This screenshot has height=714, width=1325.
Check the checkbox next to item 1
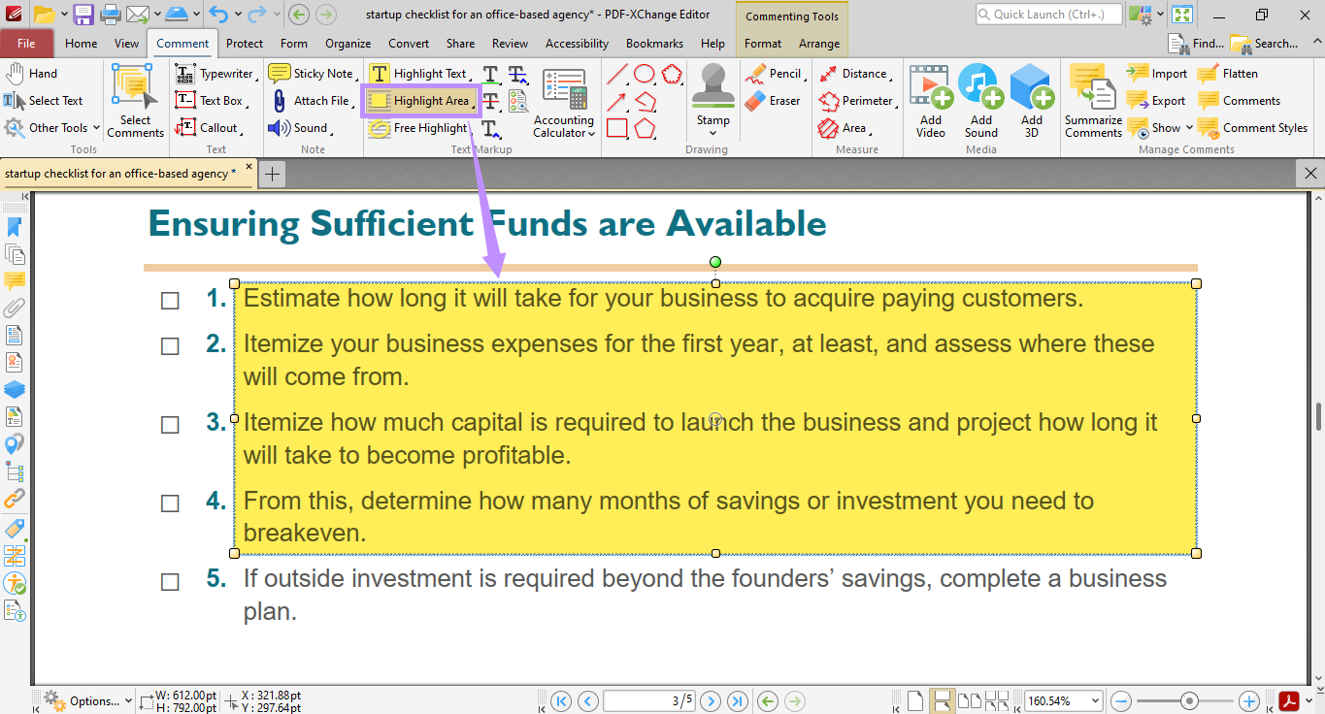coord(171,301)
